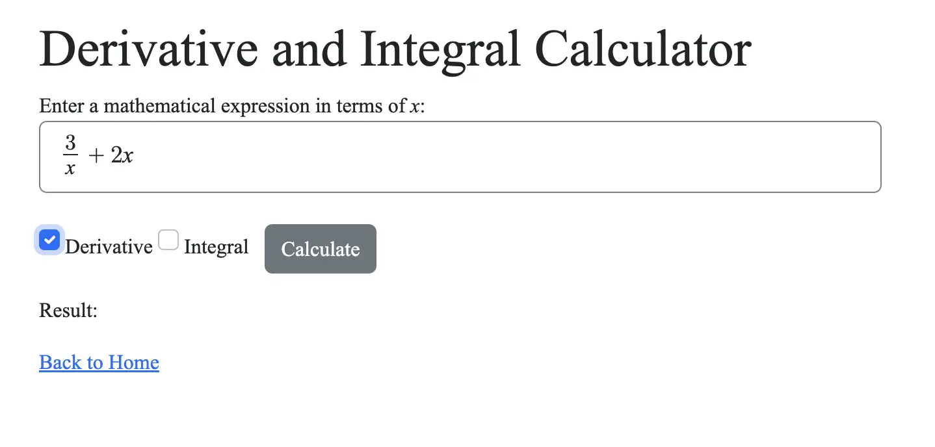This screenshot has height=447, width=935.
Task: Click the plus sign in the expression
Action: [95, 157]
